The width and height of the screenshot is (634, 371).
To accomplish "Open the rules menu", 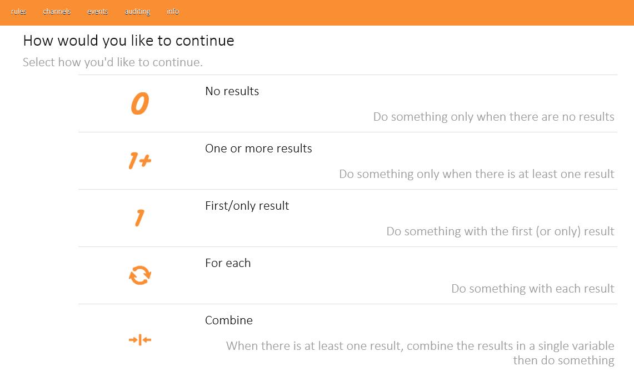I will point(19,12).
